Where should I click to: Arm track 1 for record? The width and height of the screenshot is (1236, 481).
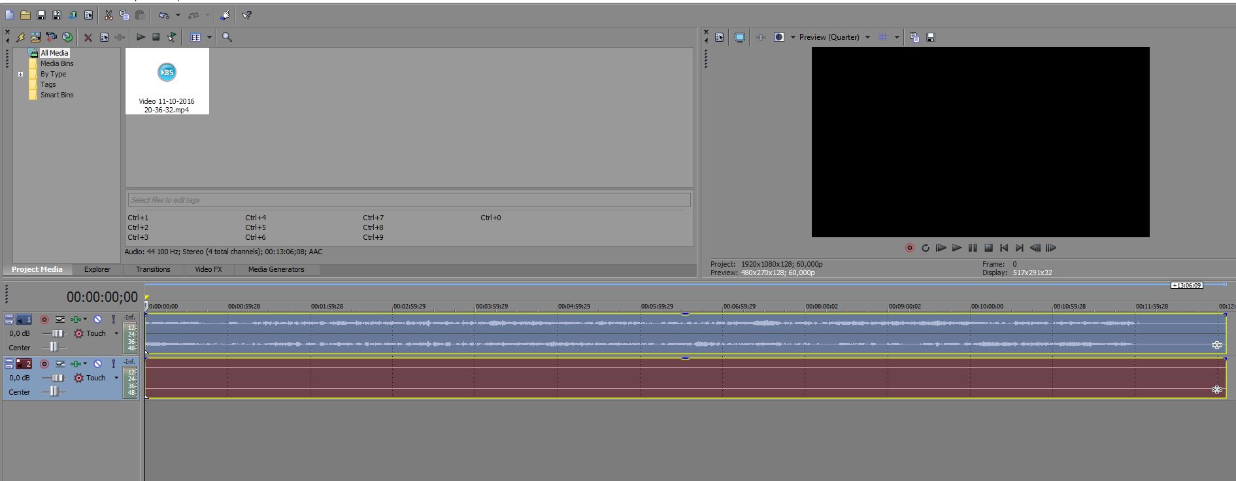tap(44, 320)
